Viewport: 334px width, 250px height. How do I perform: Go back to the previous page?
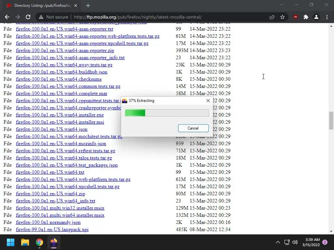[7, 17]
